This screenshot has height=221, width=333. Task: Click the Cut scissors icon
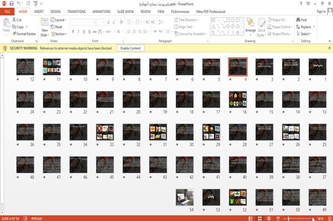click(x=14, y=20)
